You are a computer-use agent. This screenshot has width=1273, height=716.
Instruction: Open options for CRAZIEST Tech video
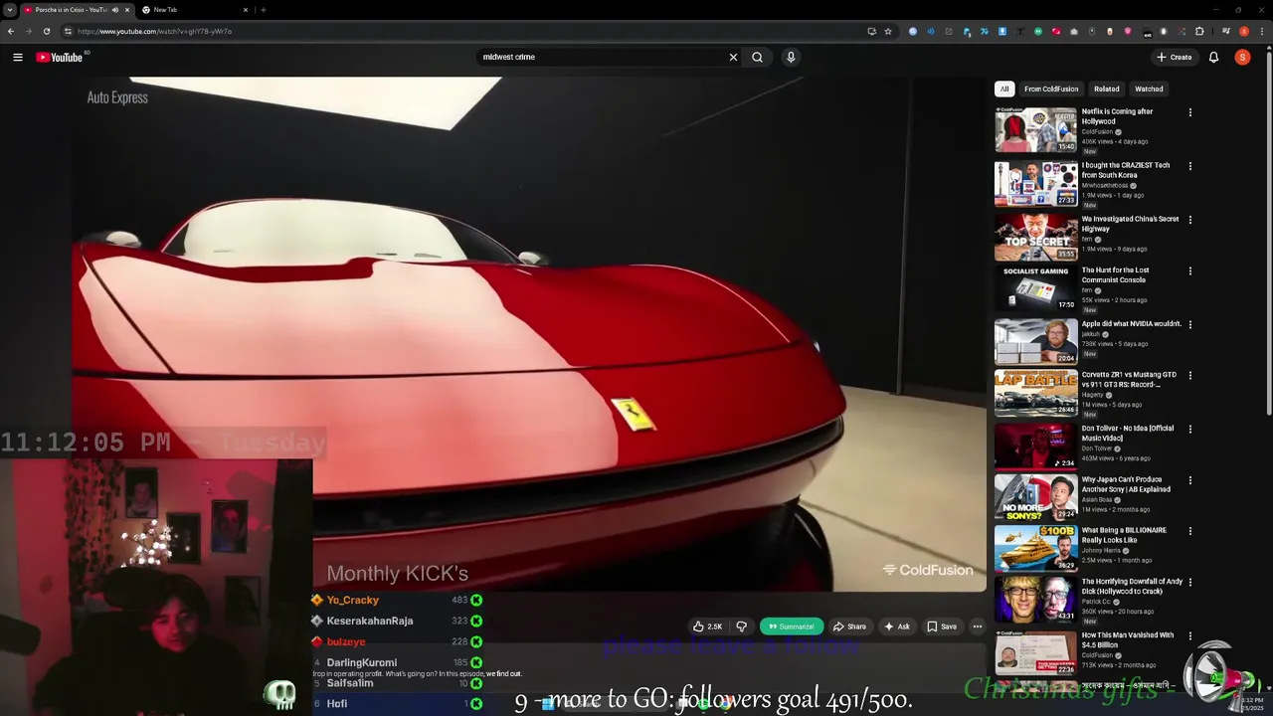tap(1189, 166)
